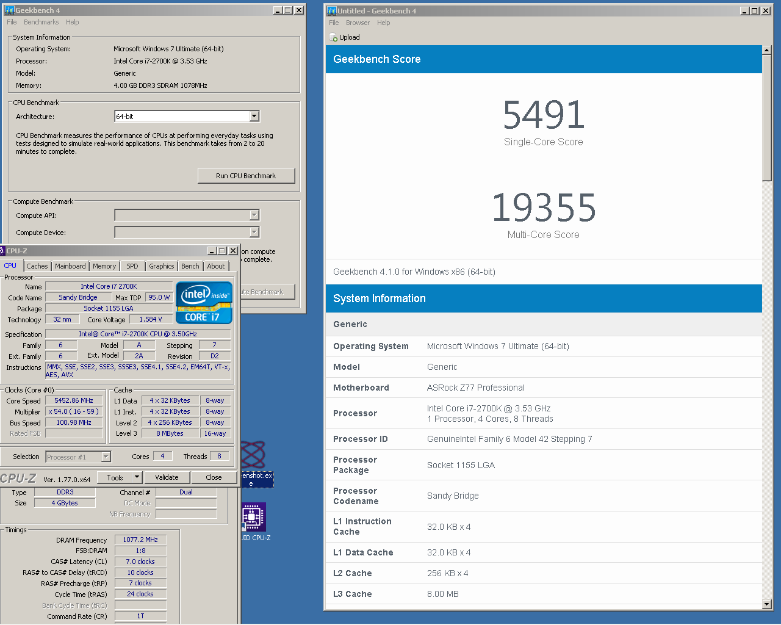Screen dimensions: 781x625
Task: Click the Close button in CPU-Z
Action: pyautogui.click(x=214, y=477)
